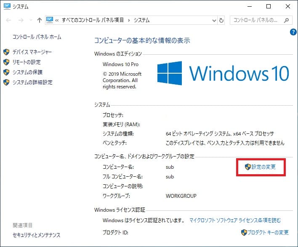Viewport: 298px width, 247px height.
Task: Open マイクロソフト ソフトウェア ライセンス条項を読む link
Action: pyautogui.click(x=235, y=220)
